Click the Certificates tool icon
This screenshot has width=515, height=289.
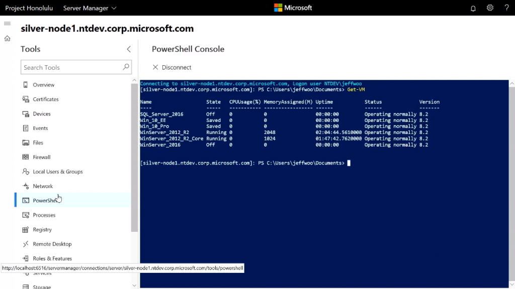pyautogui.click(x=26, y=99)
